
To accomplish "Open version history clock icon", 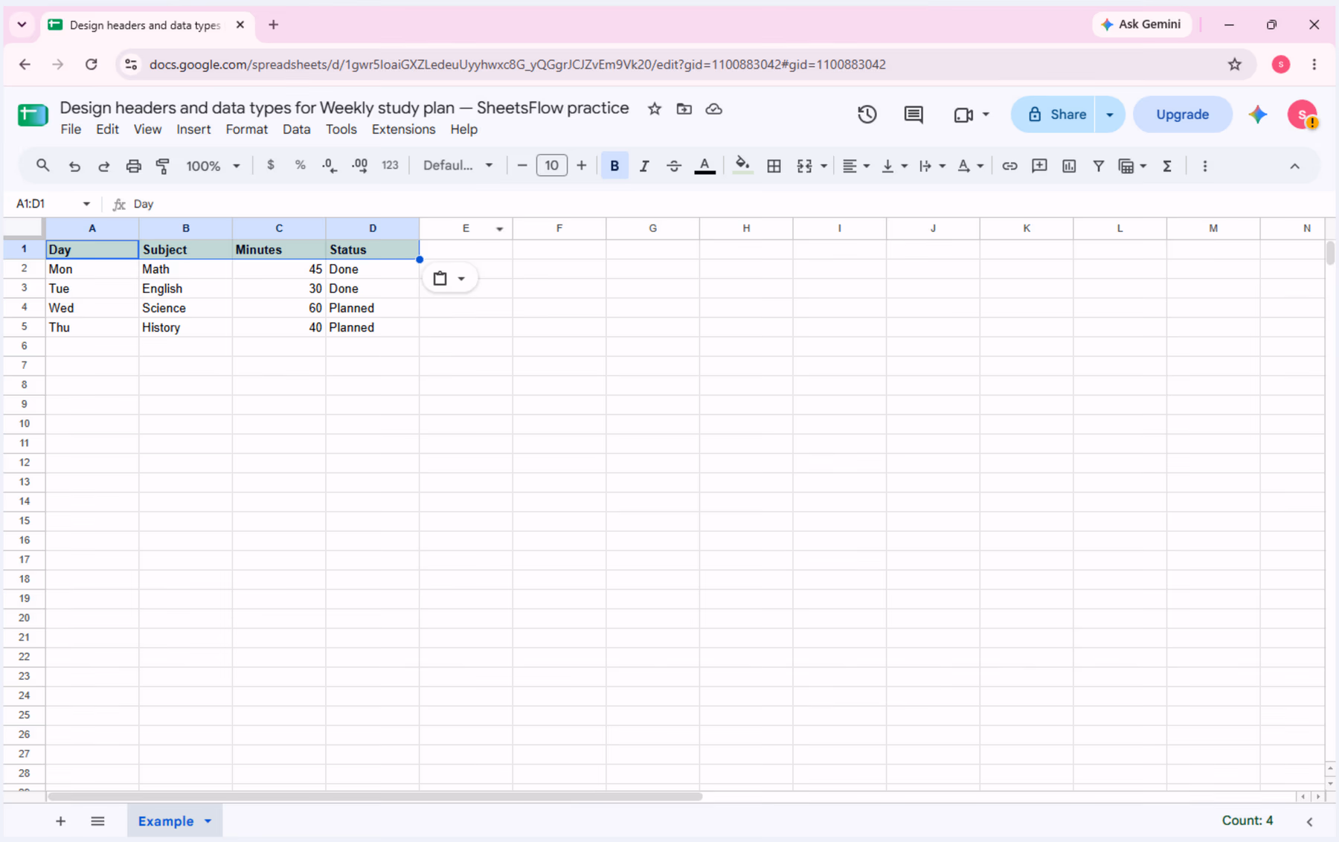I will [x=867, y=115].
